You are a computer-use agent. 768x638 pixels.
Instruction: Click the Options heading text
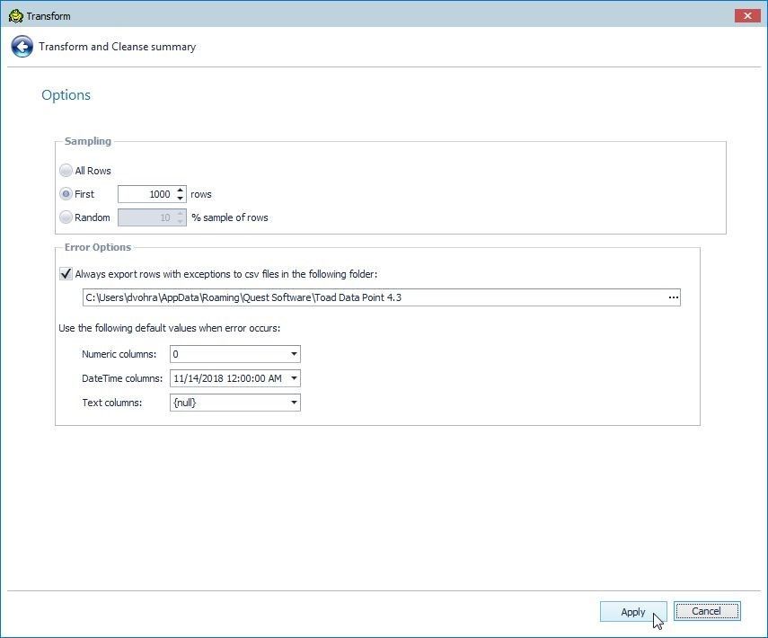point(66,94)
